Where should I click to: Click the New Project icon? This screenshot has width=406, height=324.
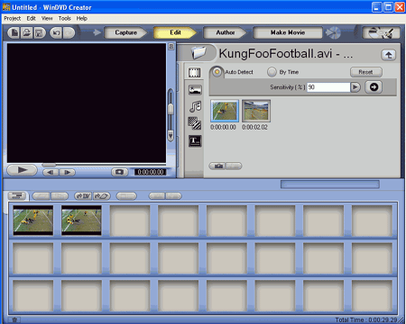click(x=14, y=32)
